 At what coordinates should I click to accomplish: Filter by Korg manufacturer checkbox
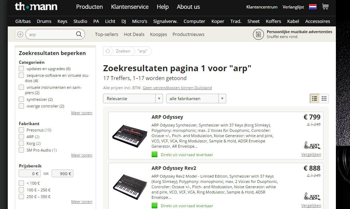coord(22,143)
